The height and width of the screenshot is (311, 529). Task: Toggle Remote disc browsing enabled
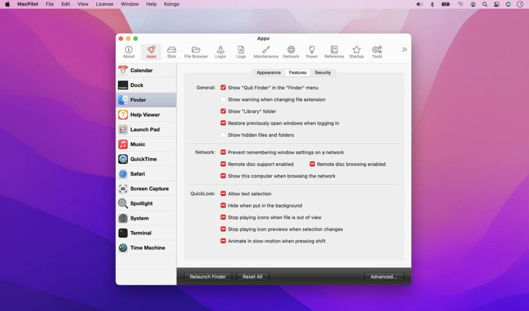click(x=312, y=164)
